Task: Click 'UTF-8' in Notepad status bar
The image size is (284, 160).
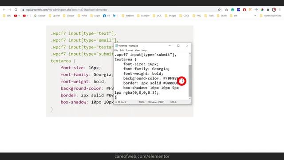Action: pyautogui.click(x=174, y=102)
